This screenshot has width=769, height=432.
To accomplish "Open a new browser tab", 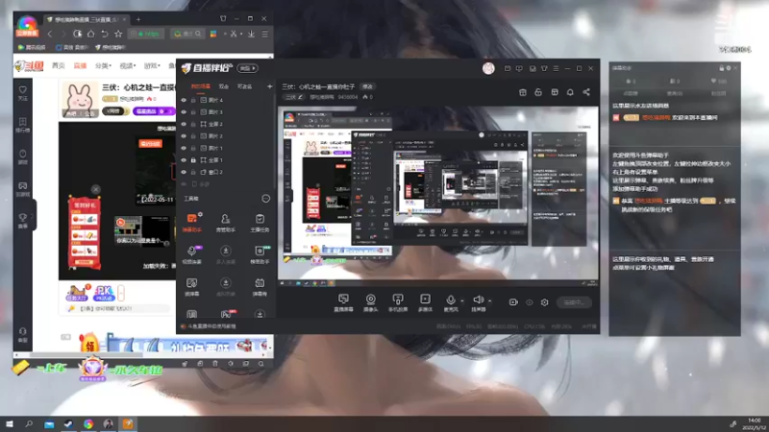I will click(138, 19).
